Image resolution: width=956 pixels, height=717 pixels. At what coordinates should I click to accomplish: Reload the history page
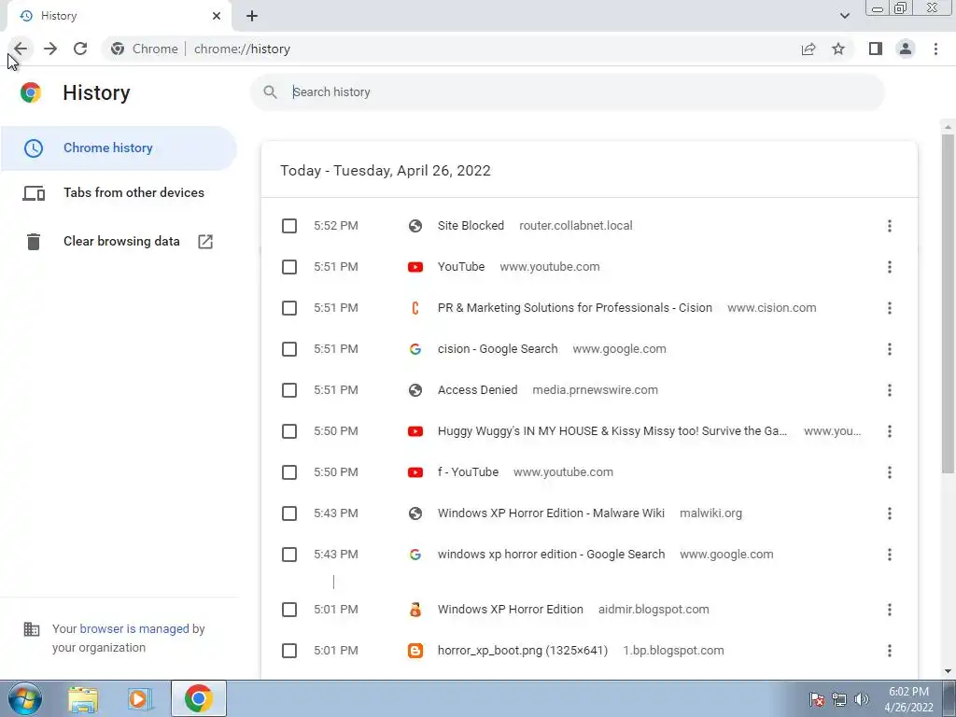(80, 49)
